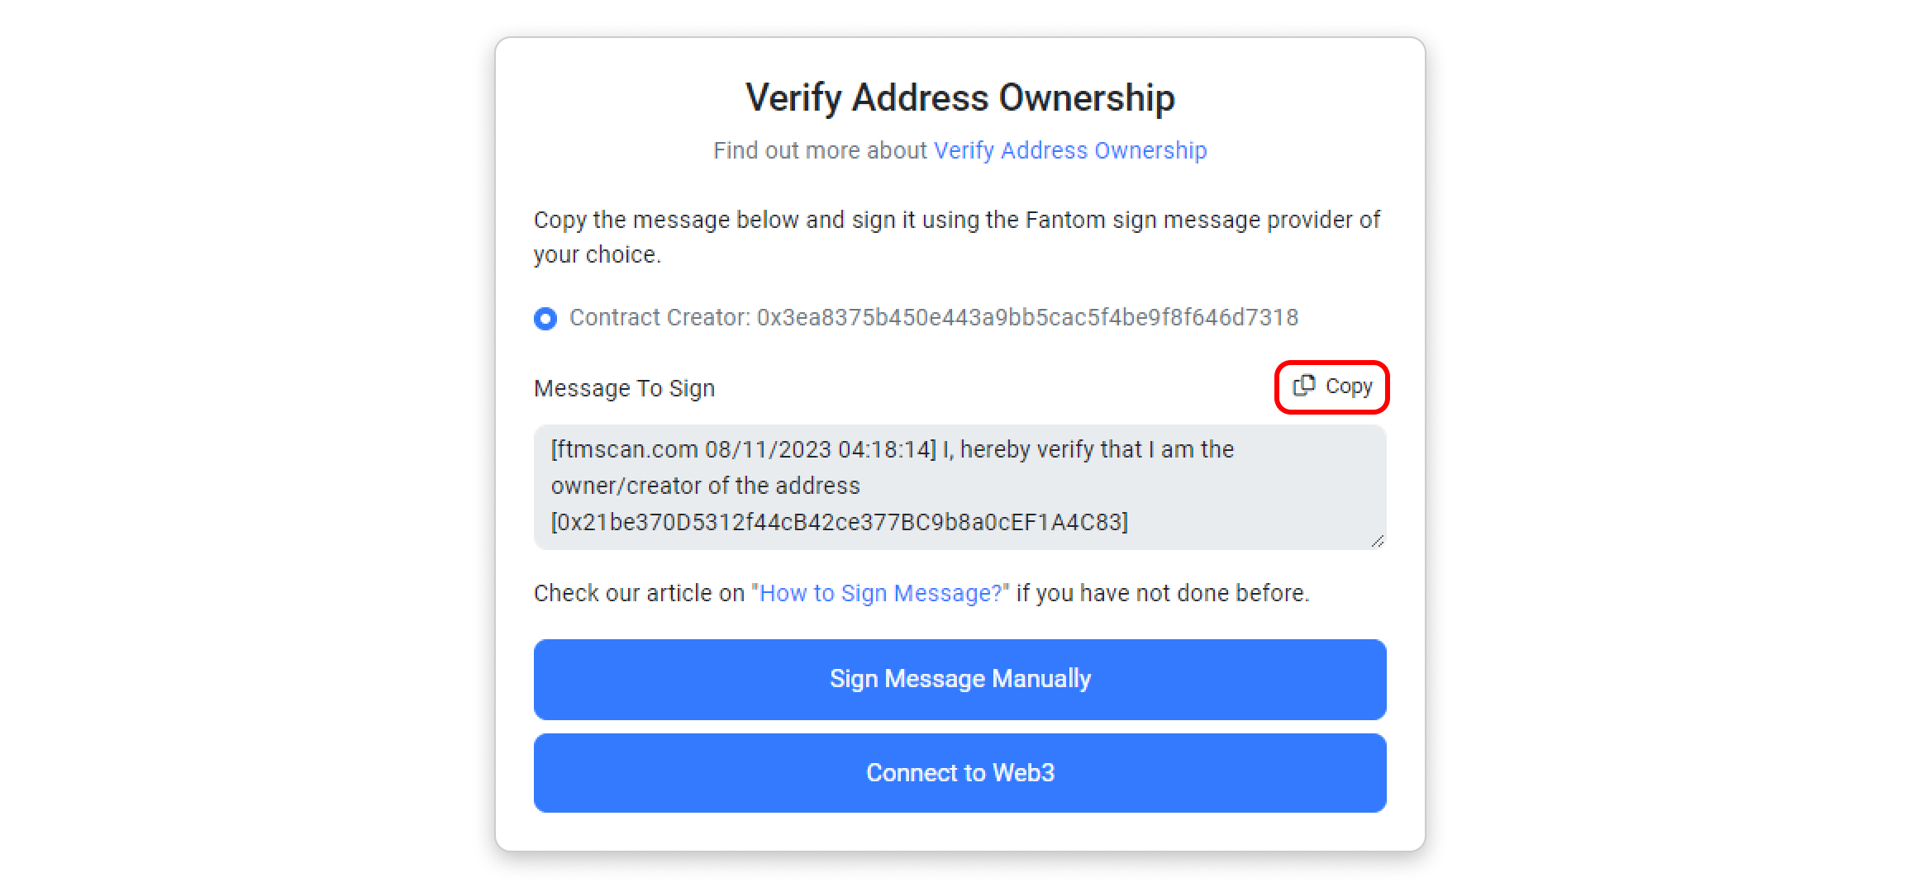Click the copy icon beside Message To Sign
Screen dimensions: 1919x887
tap(1304, 386)
